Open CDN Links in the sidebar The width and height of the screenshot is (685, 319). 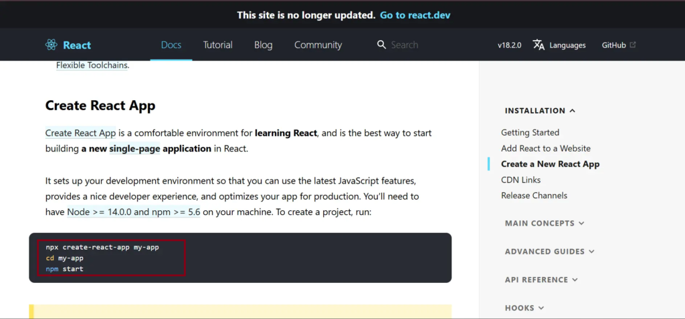[520, 180]
